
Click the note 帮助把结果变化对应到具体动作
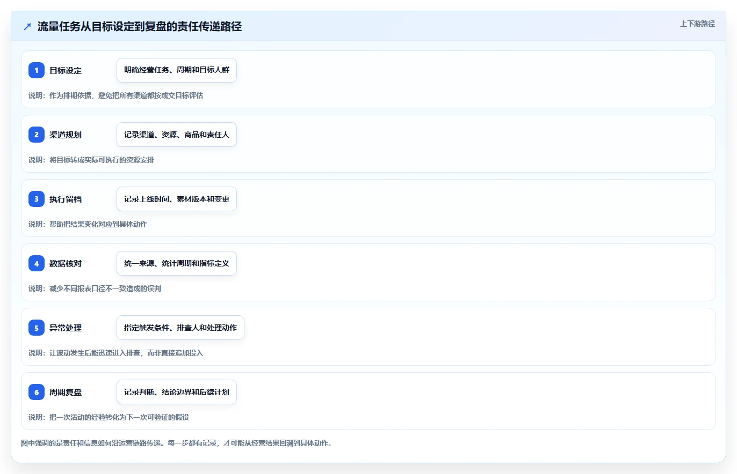(x=98, y=224)
